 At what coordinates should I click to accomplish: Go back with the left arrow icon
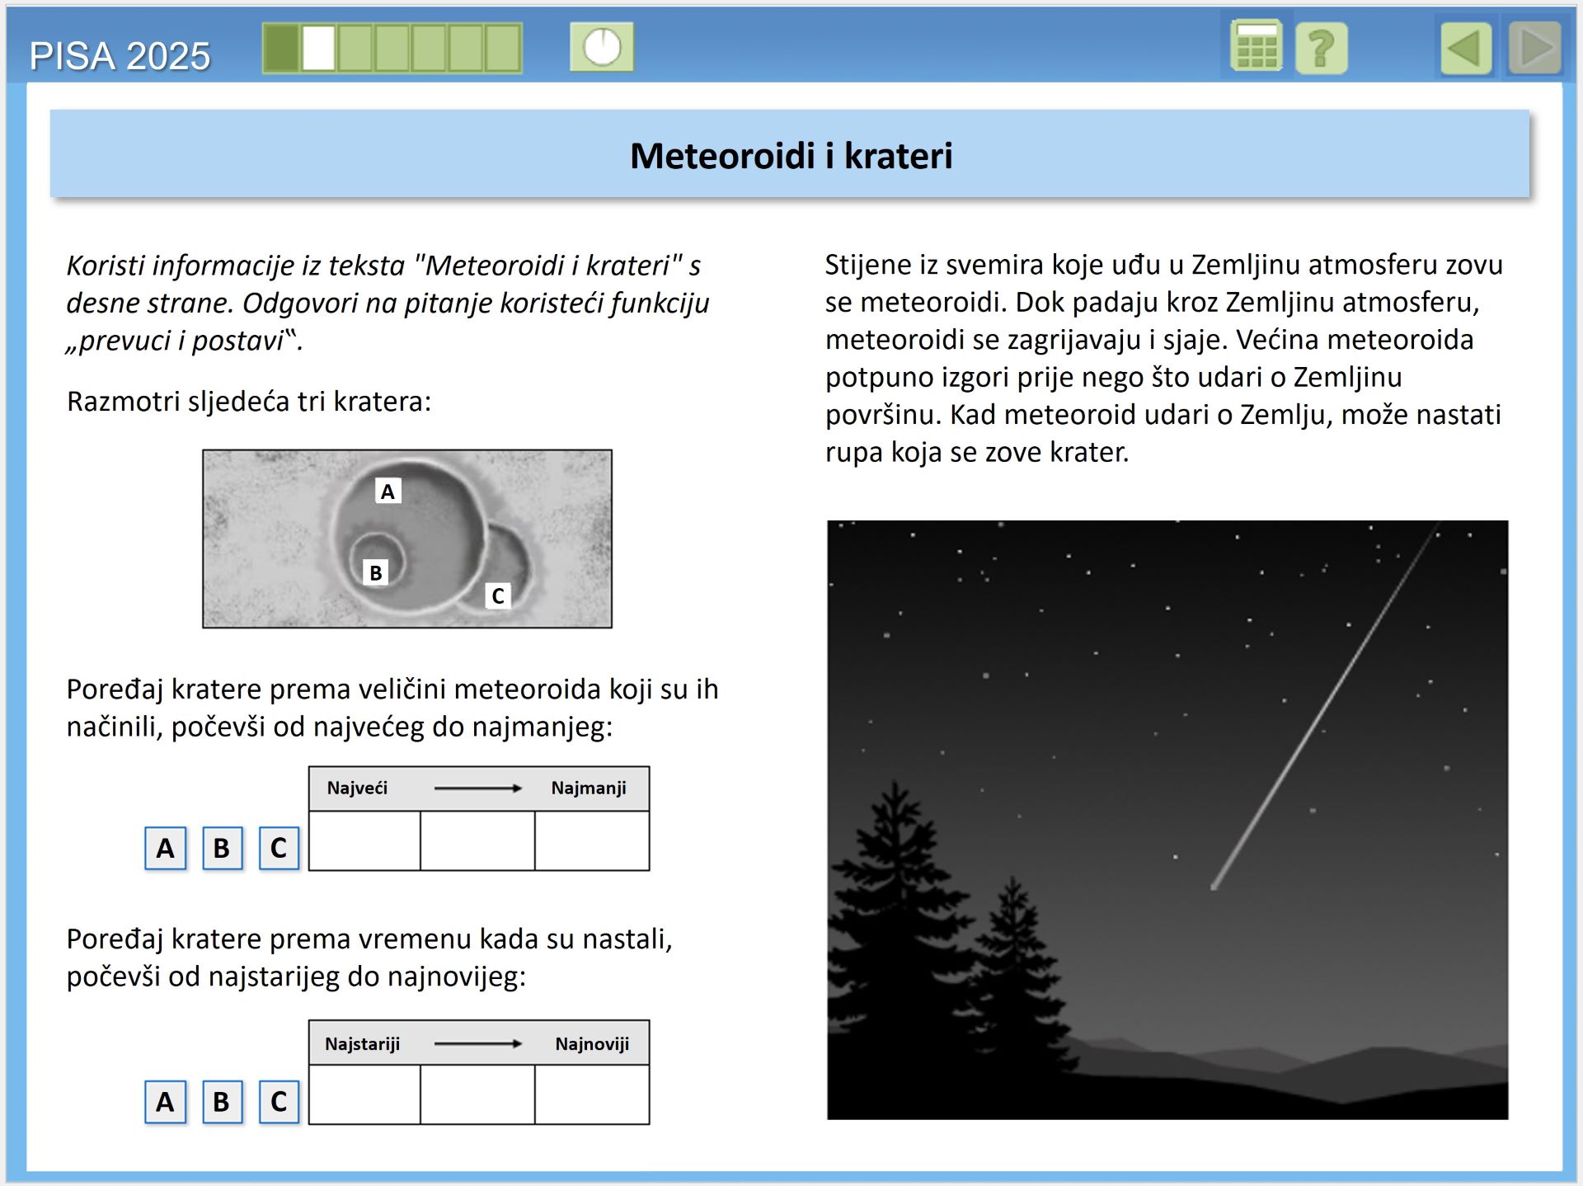(x=1466, y=48)
